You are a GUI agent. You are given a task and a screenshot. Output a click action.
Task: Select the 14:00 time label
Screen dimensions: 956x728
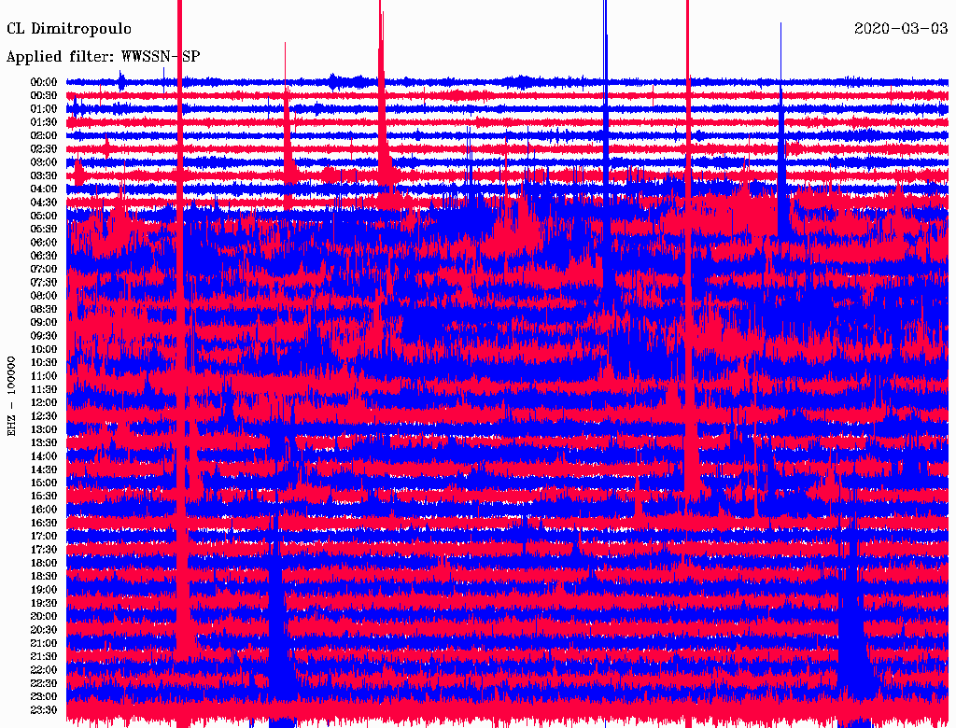[x=44, y=456]
